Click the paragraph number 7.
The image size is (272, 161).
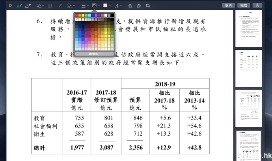[39, 54]
